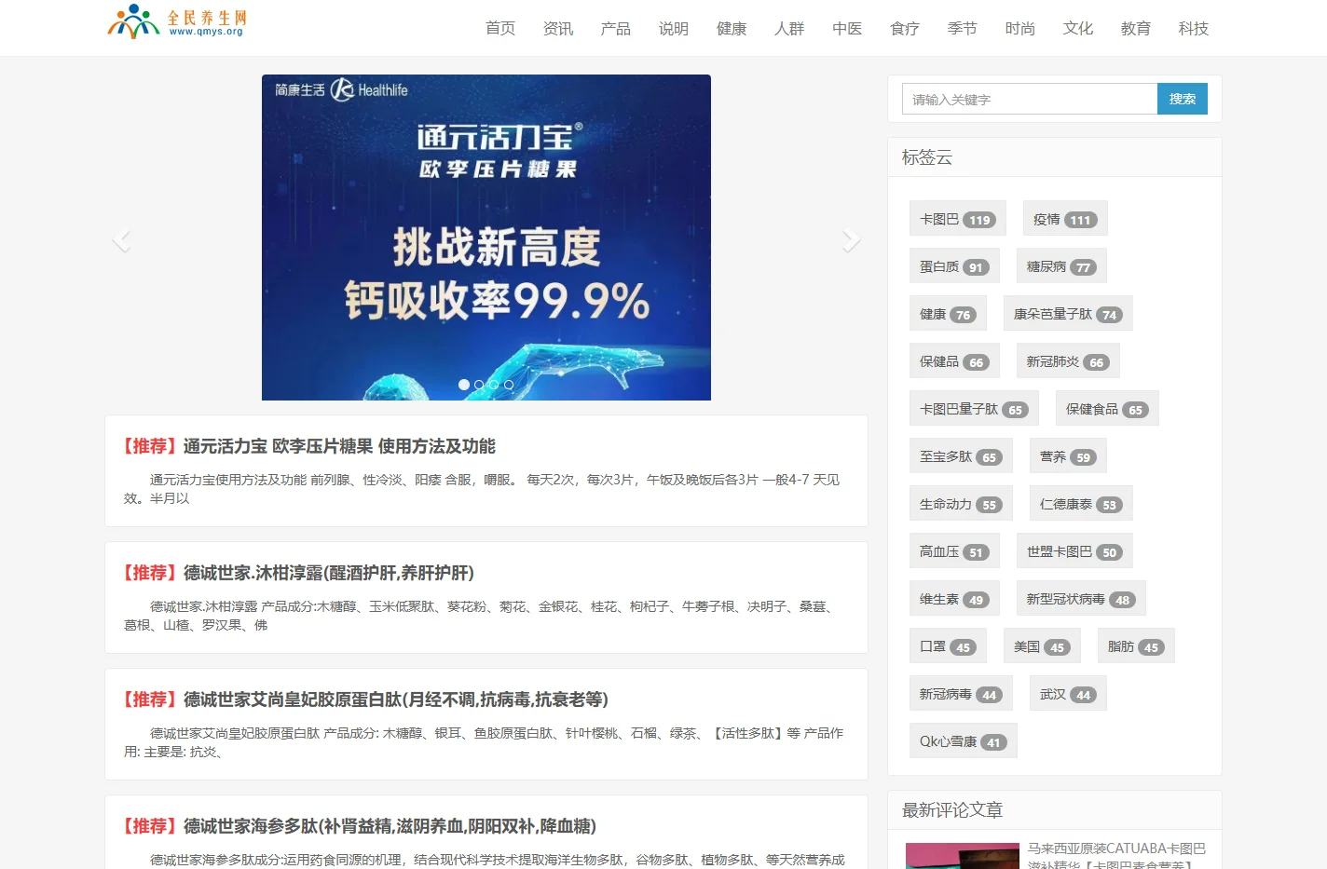Open the 通元活力宝 banner image
This screenshot has width=1327, height=869.
(x=486, y=238)
